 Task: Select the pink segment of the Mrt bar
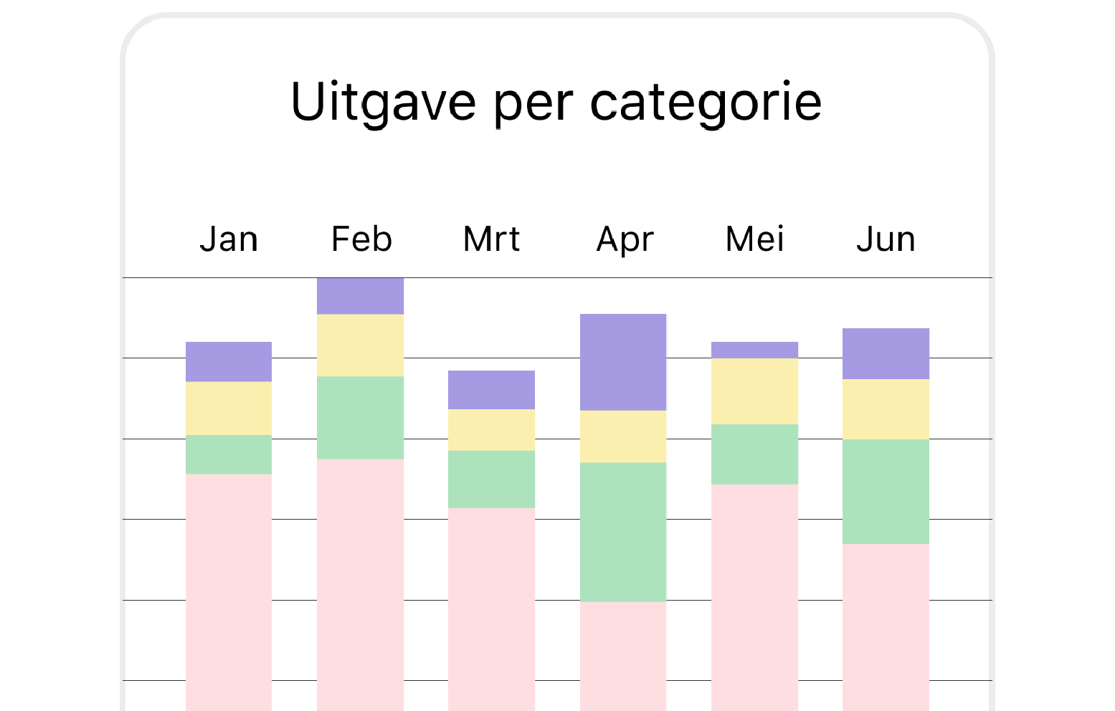[491, 609]
